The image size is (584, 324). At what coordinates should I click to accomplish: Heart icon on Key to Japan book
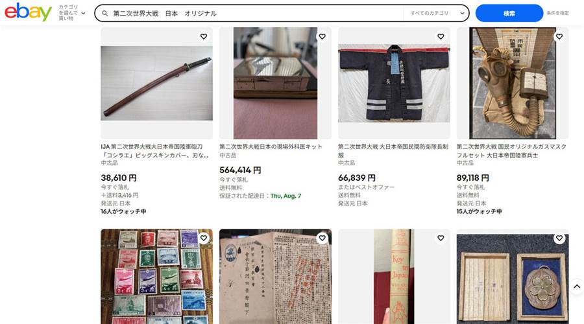pos(441,238)
